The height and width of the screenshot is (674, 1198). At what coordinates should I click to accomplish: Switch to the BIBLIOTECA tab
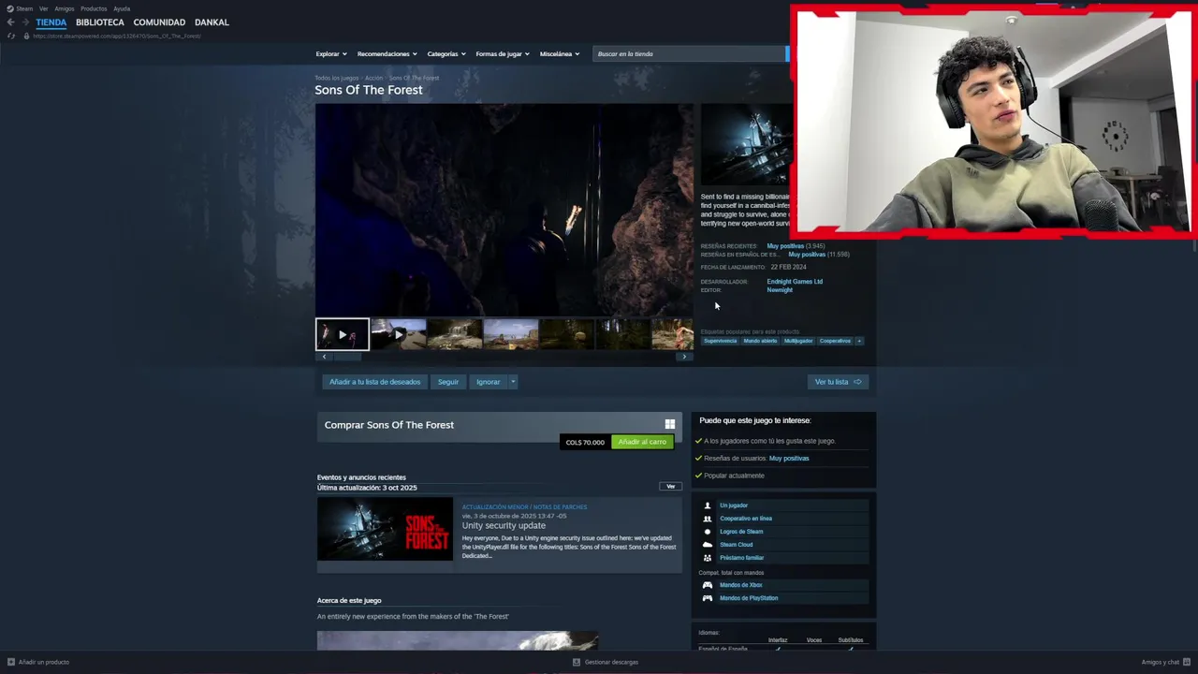(100, 22)
